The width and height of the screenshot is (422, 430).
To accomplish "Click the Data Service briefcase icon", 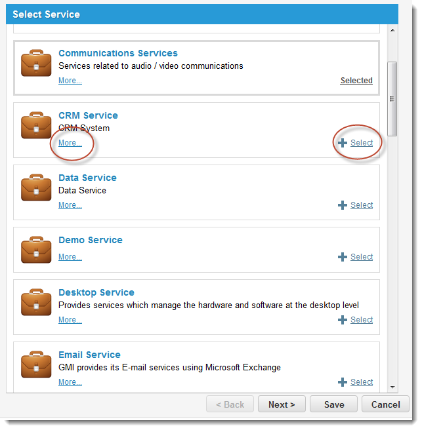I will coord(36,187).
